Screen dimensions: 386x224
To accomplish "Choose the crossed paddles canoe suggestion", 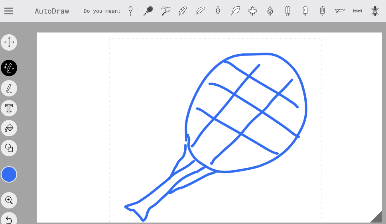I will pos(375,11).
